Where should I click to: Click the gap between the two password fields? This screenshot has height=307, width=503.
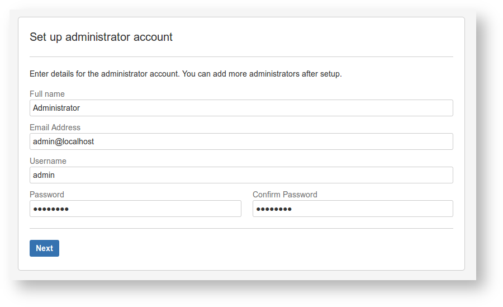[247, 209]
